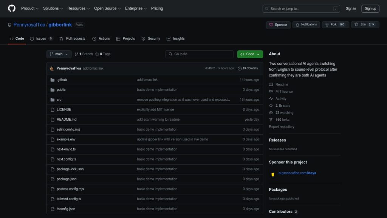The image size is (387, 218).
Task: Click Report repository link
Action: (x=282, y=127)
